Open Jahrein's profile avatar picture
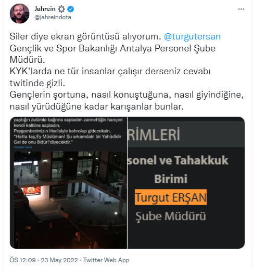Viewport: 253px width, 270px height. click(x=19, y=14)
